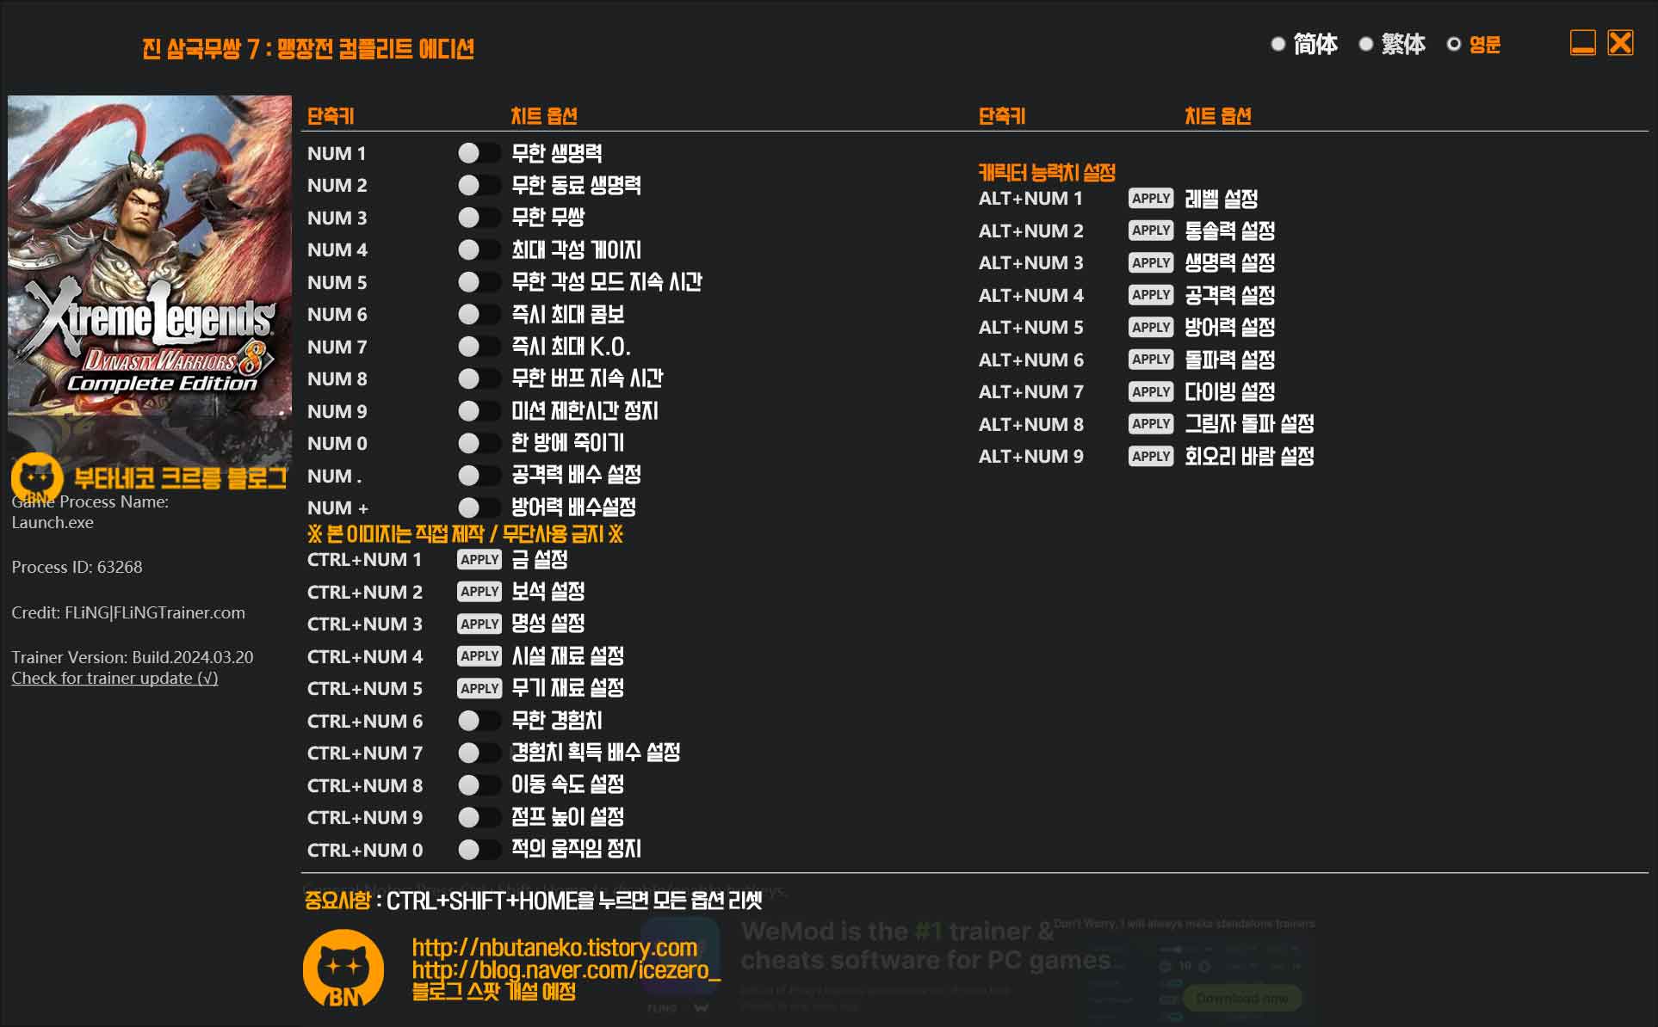Click the Process ID: 63268 text
1658x1027 pixels.
77,567
